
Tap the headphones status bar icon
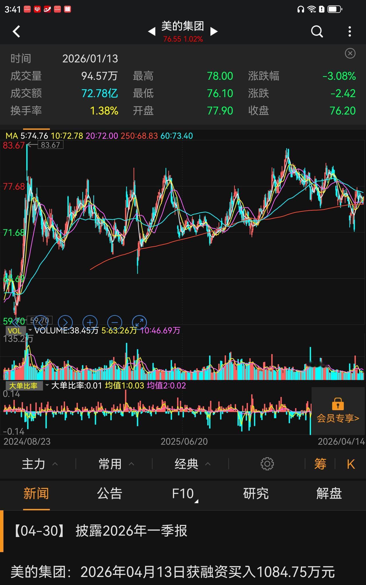click(x=301, y=9)
